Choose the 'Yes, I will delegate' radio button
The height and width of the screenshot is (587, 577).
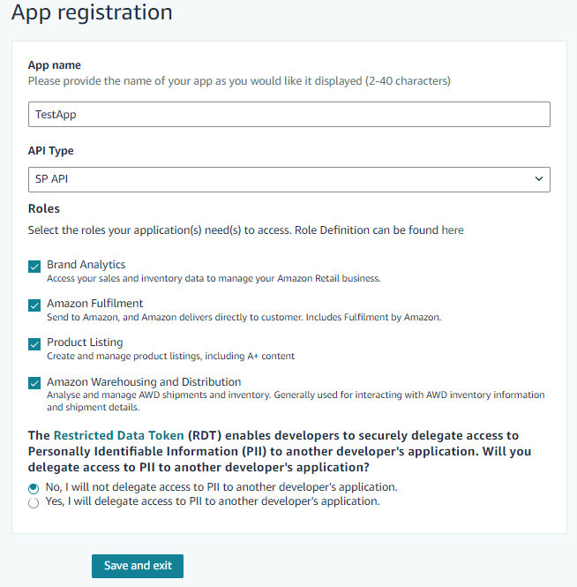pos(34,502)
